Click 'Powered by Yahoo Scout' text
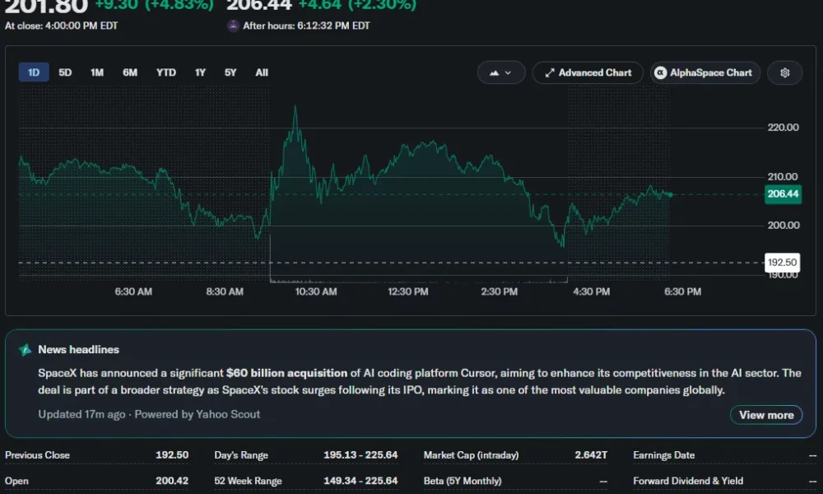 [198, 414]
